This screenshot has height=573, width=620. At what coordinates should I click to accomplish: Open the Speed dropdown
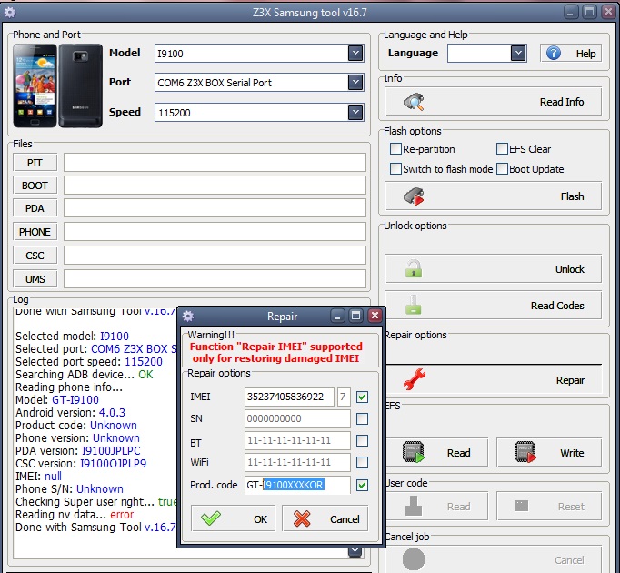355,112
